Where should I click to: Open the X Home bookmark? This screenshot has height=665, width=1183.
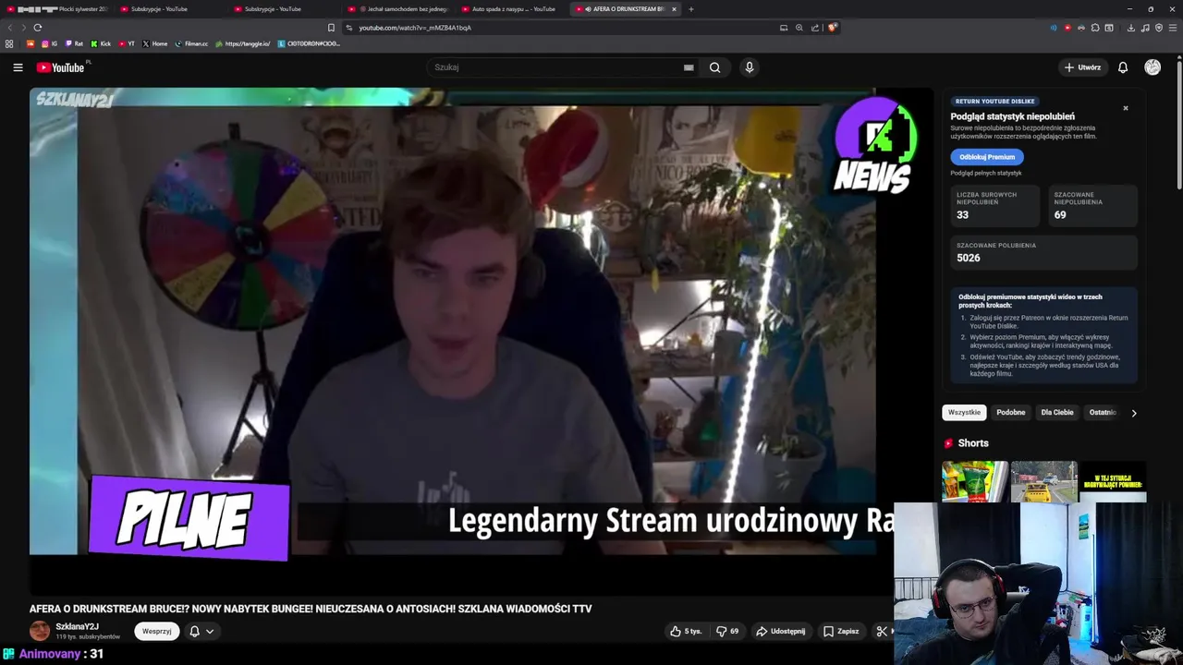[155, 43]
